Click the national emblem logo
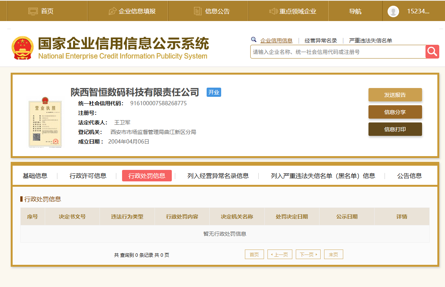 tap(23, 48)
